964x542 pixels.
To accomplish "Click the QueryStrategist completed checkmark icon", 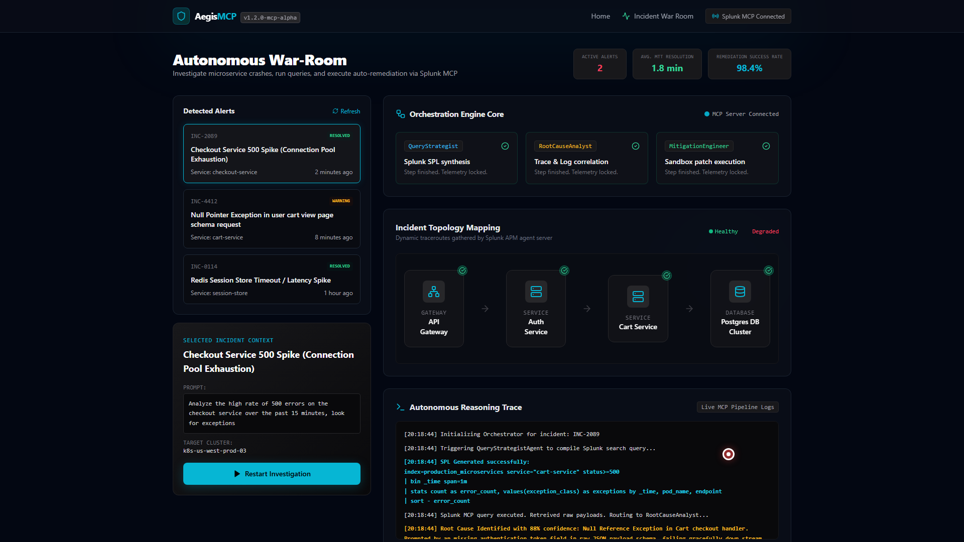I will pos(505,146).
